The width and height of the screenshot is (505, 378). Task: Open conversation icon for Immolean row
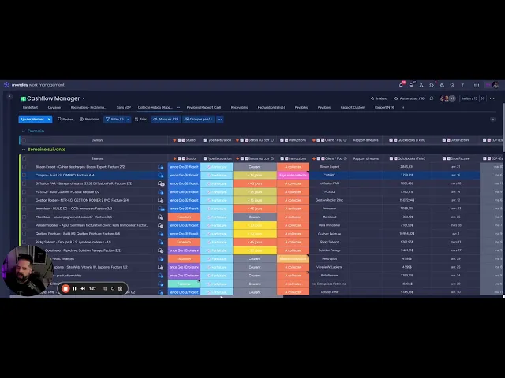coord(160,209)
